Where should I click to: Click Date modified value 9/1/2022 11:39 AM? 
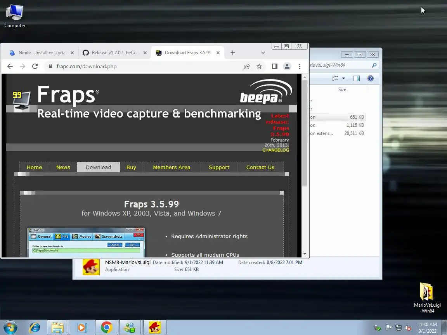pos(204,262)
